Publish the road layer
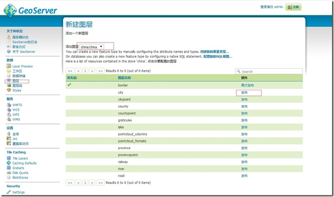 pos(244,176)
